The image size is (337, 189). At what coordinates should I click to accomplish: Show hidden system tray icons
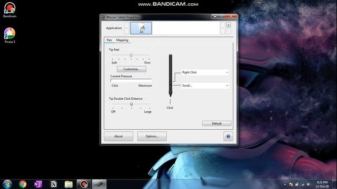(285, 184)
